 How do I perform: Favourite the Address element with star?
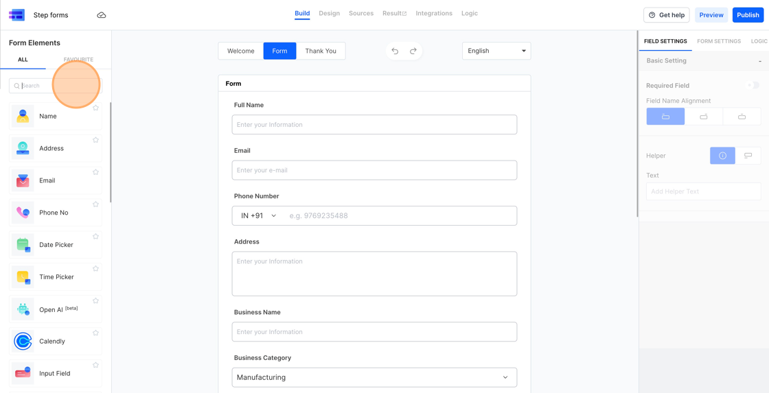95,140
